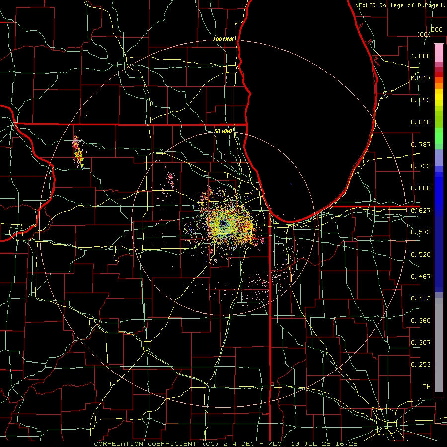The height and width of the screenshot is (447, 447).
Task: Click the 0.467 scale value
Action: coord(421,277)
